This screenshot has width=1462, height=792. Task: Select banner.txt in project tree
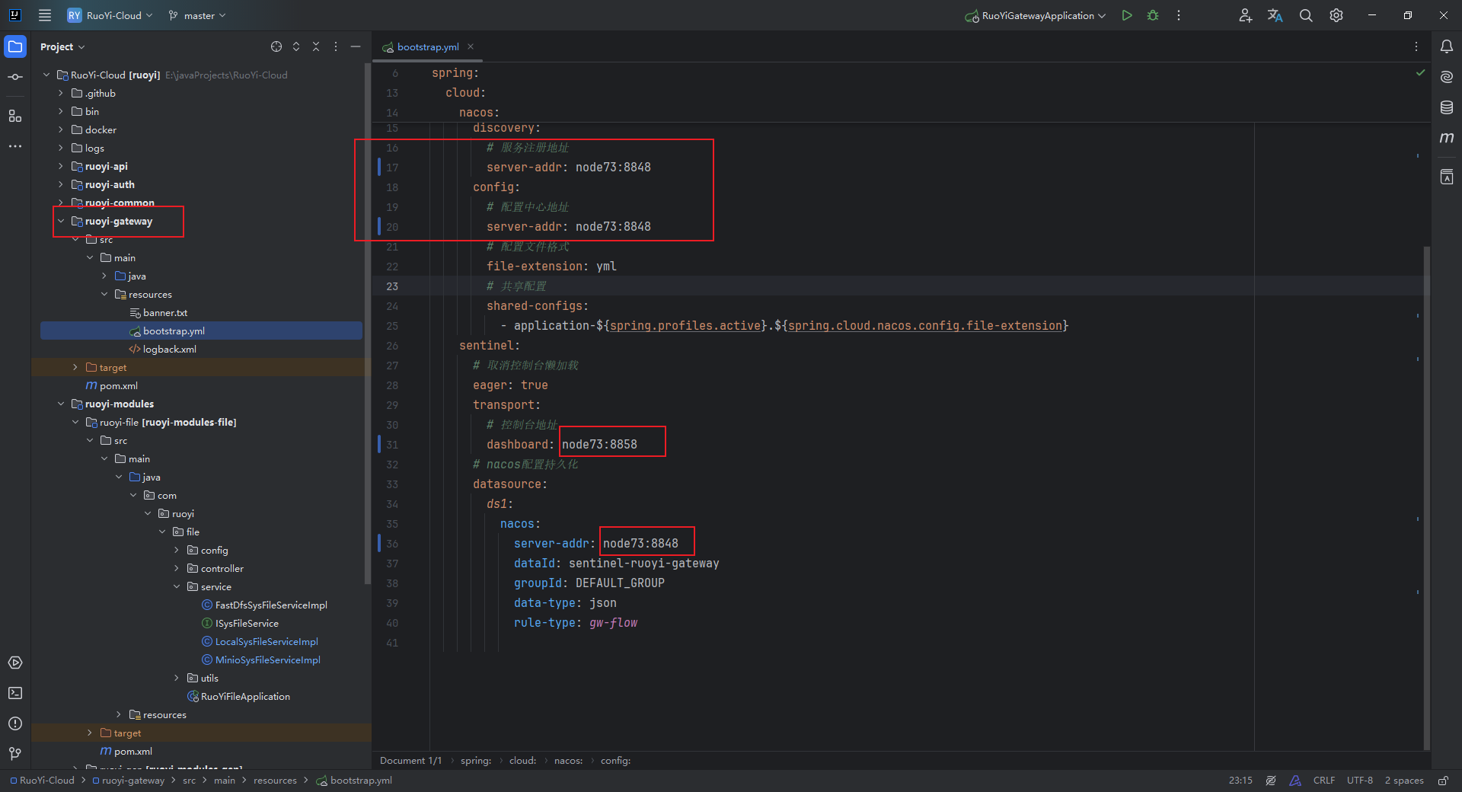click(x=164, y=312)
